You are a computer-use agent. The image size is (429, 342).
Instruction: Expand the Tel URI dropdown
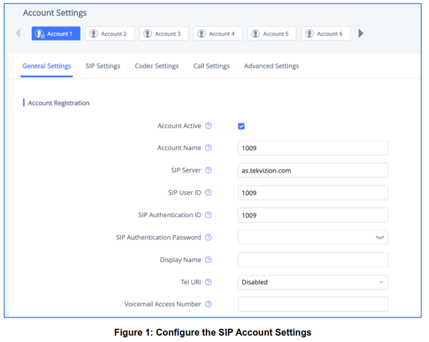tap(313, 282)
